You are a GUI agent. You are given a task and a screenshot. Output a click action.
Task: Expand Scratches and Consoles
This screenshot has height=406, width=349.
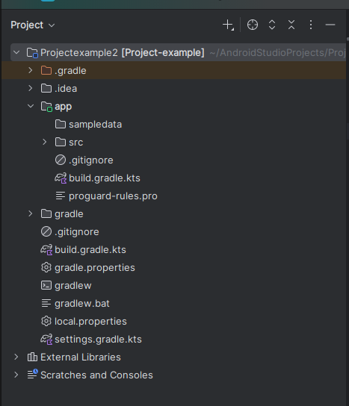(x=16, y=375)
